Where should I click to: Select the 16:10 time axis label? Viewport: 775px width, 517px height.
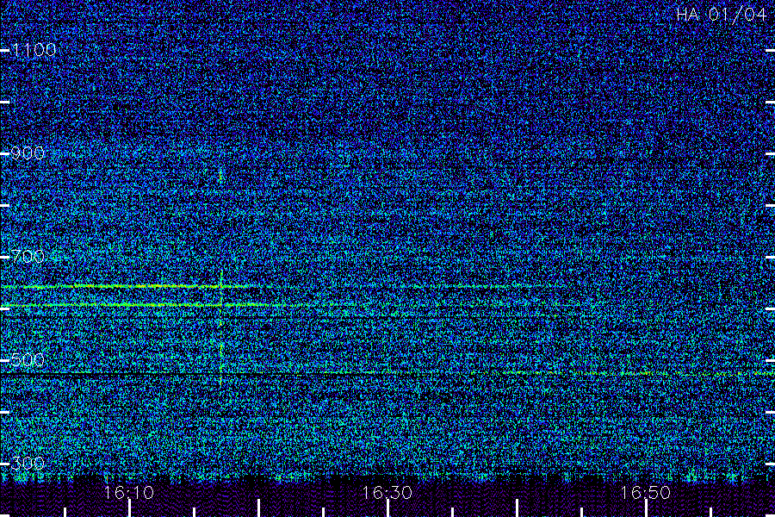tap(129, 493)
